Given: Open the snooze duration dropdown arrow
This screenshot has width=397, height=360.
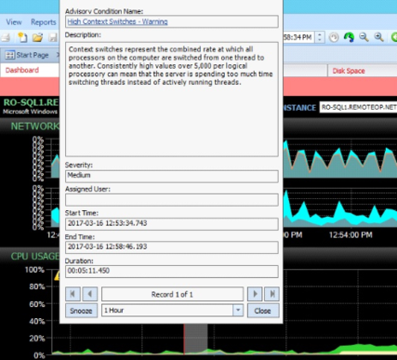Looking at the screenshot, I should tap(238, 310).
